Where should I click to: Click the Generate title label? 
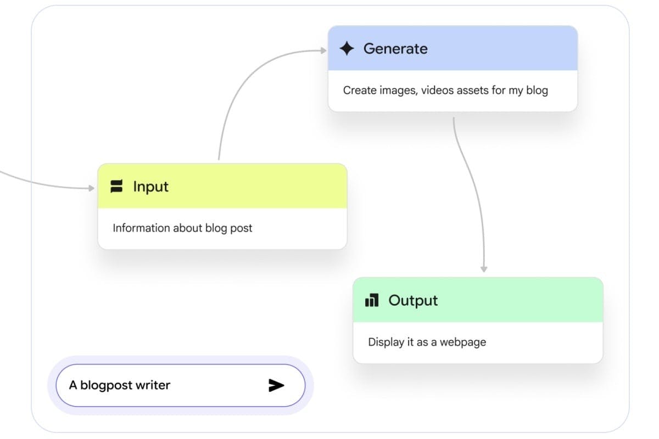pyautogui.click(x=395, y=49)
